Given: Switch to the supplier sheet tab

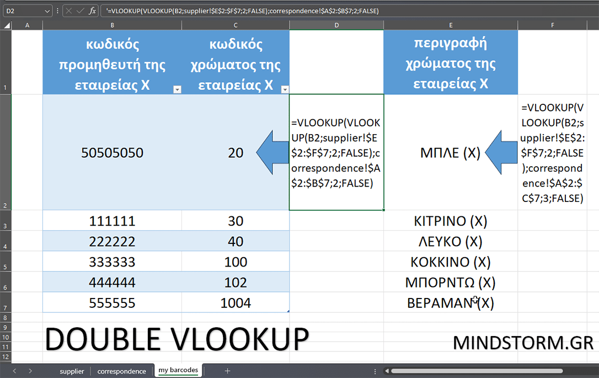Looking at the screenshot, I should click(x=72, y=371).
